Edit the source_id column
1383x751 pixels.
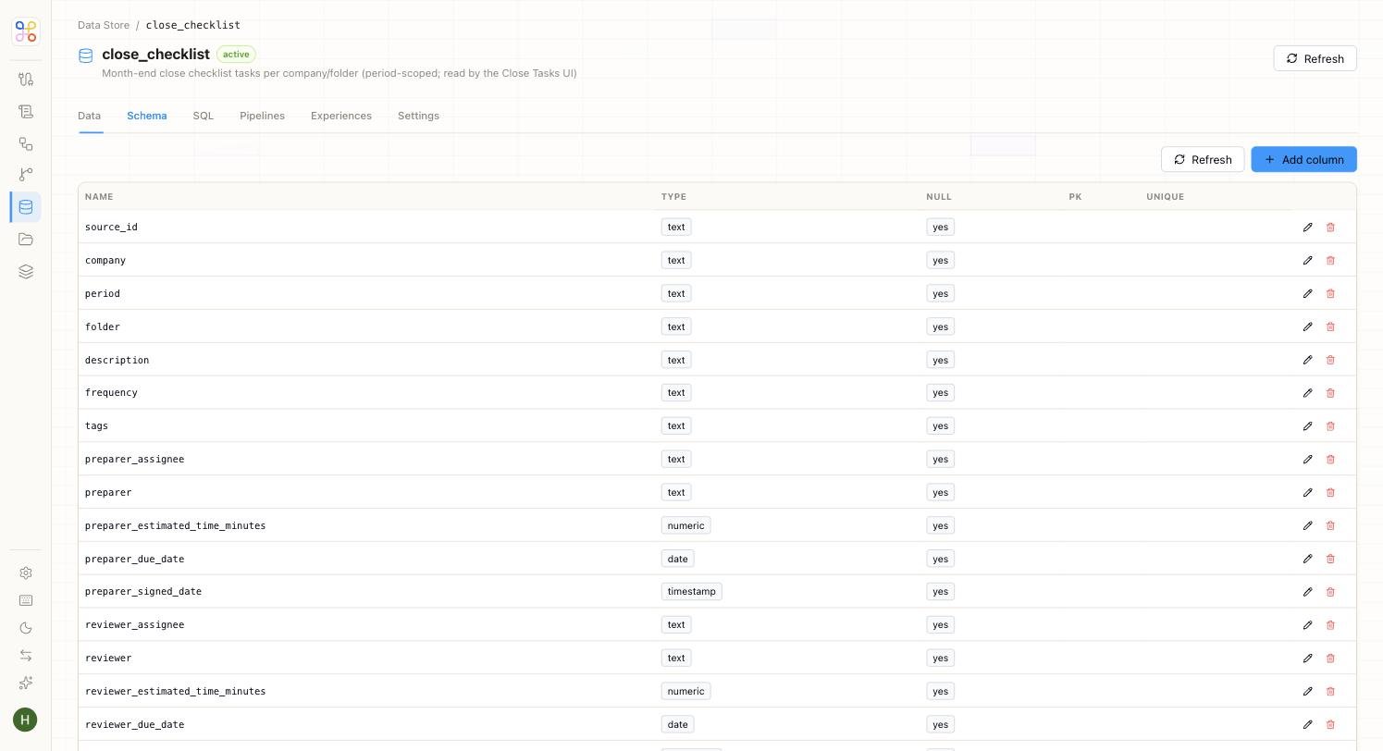pyautogui.click(x=1307, y=228)
